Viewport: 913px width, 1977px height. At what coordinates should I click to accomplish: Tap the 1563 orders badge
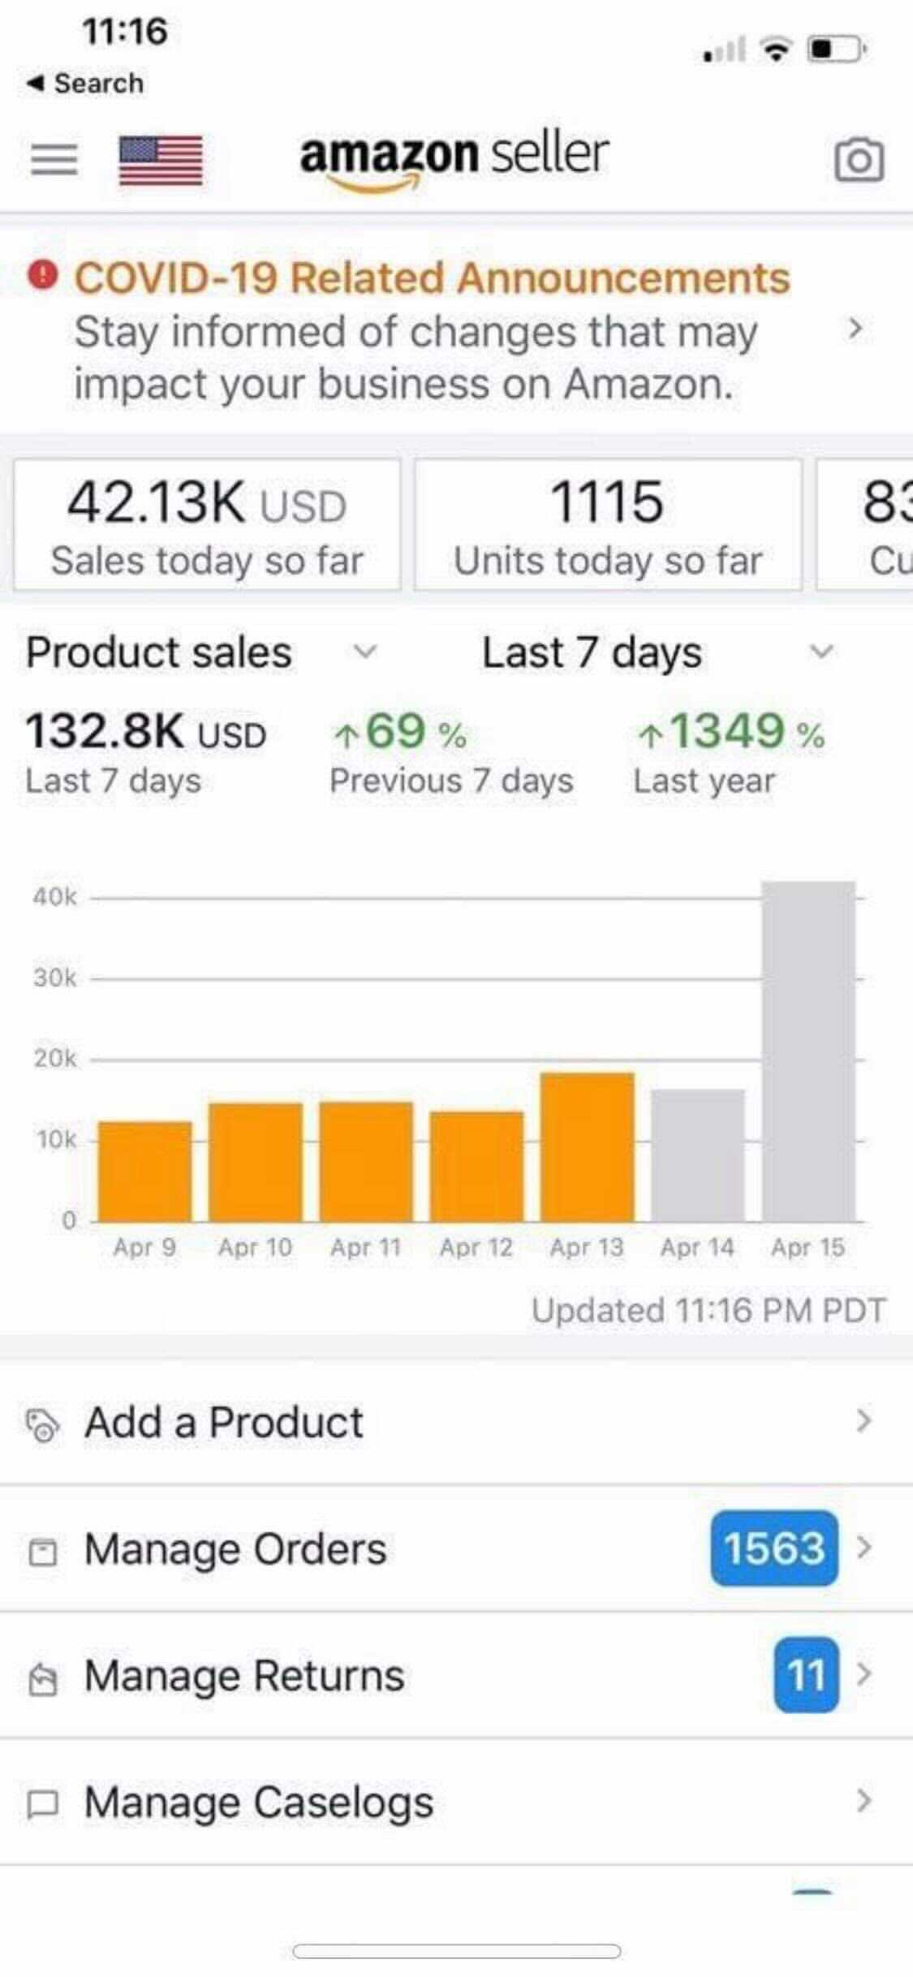[774, 1548]
